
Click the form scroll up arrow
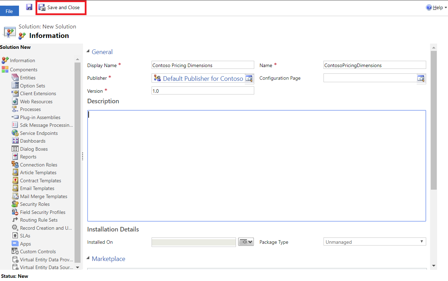coord(434,47)
